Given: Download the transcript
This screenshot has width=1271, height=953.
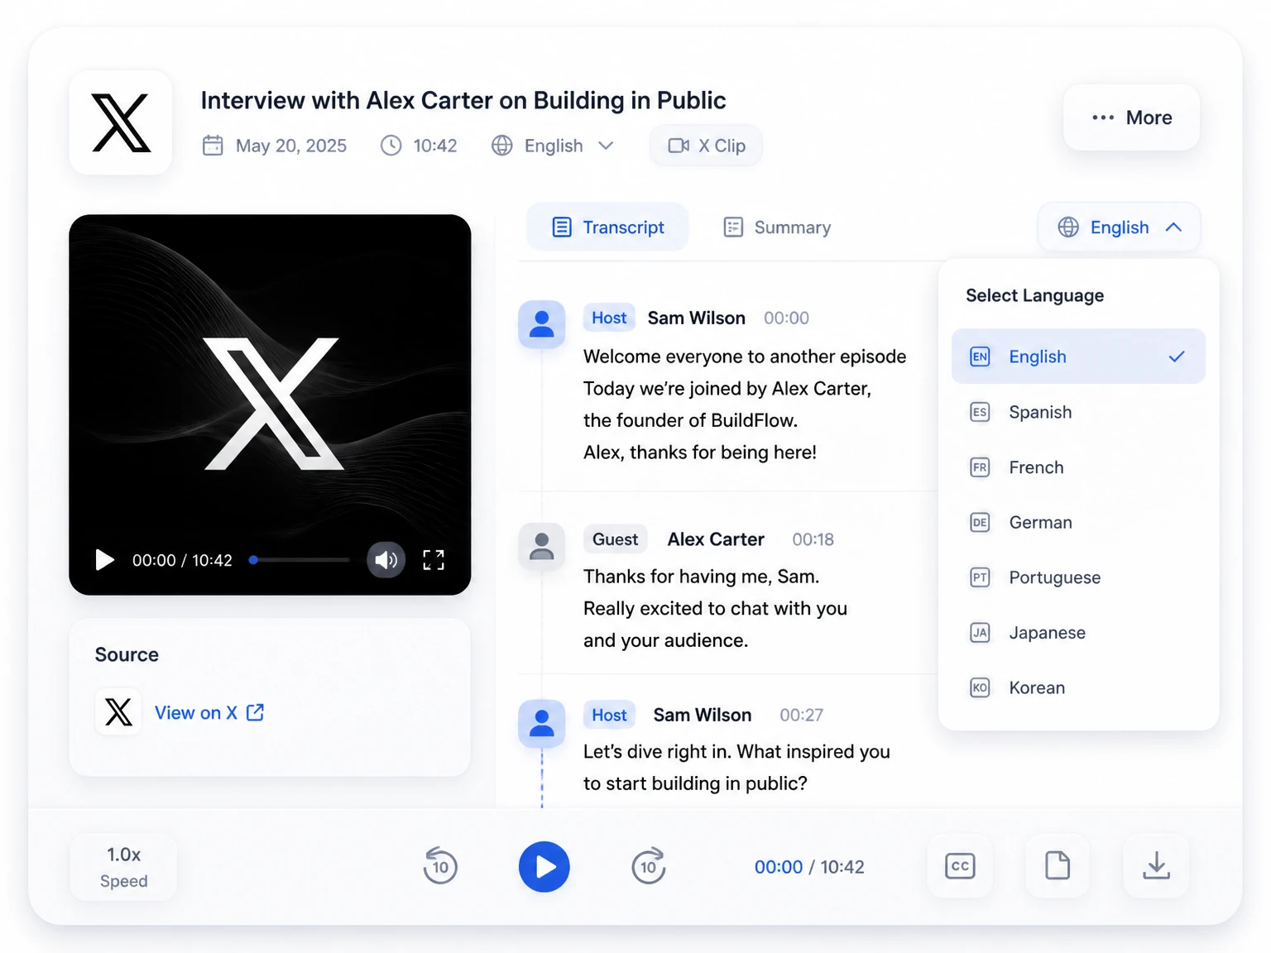Looking at the screenshot, I should [1156, 866].
